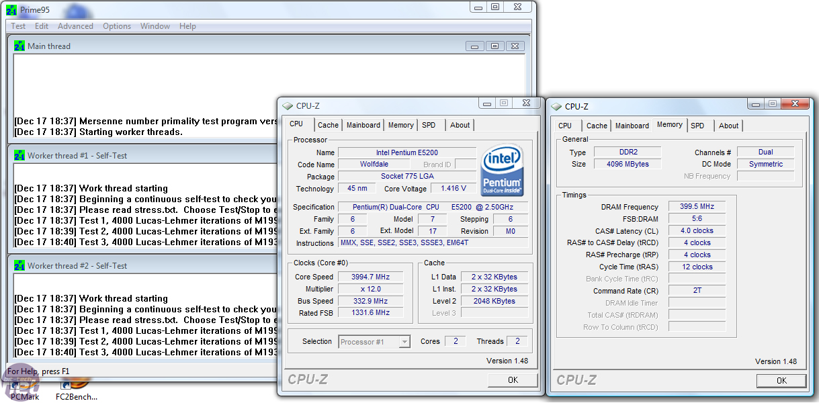Viewport: 819px width, 403px height.
Task: Click the CPU-Z icon in the right CPU-Z title bar
Action: (x=556, y=106)
